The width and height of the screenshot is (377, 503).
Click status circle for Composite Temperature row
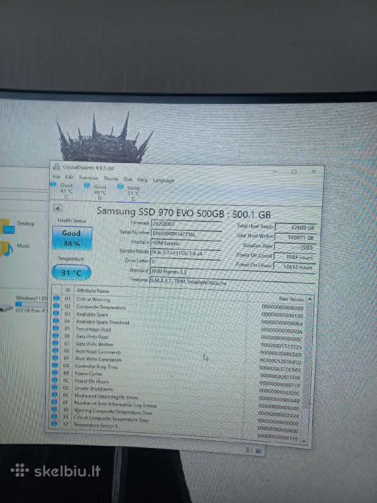(x=56, y=306)
